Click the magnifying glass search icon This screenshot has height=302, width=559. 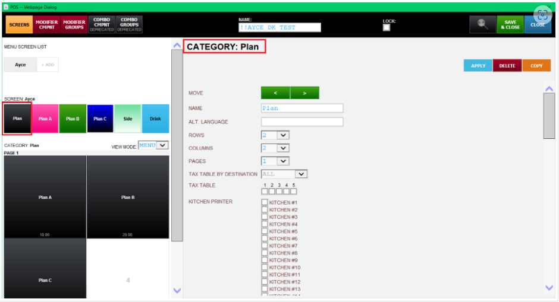click(x=483, y=24)
